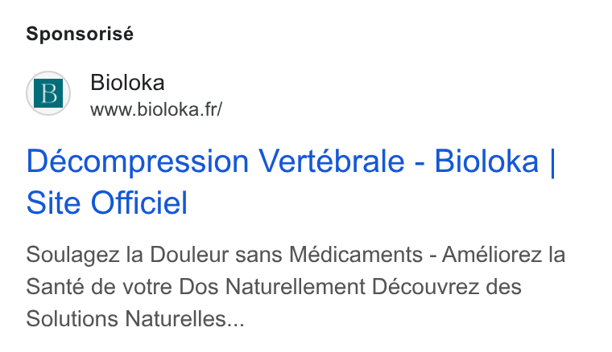Click the word Vertébrale in the headline
Image resolution: width=612 pixels, height=352 pixels.
point(332,162)
